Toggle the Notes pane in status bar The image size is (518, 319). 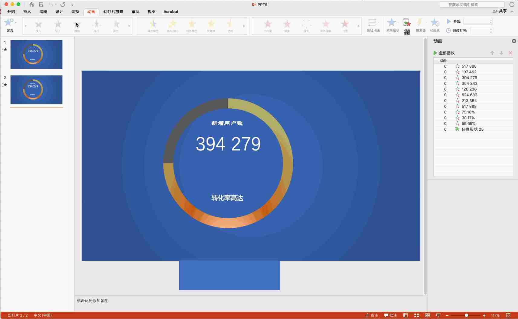tap(372, 315)
